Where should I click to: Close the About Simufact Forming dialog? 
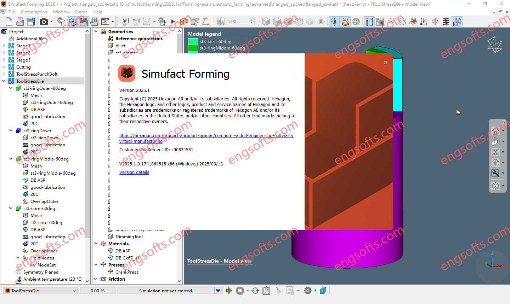point(386,63)
